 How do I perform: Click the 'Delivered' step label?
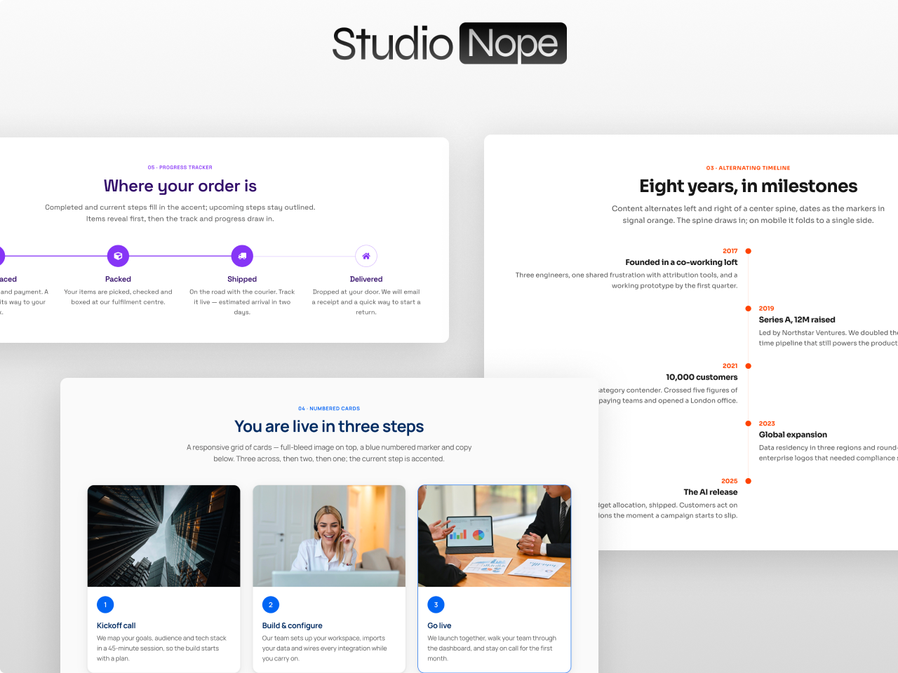coord(366,279)
